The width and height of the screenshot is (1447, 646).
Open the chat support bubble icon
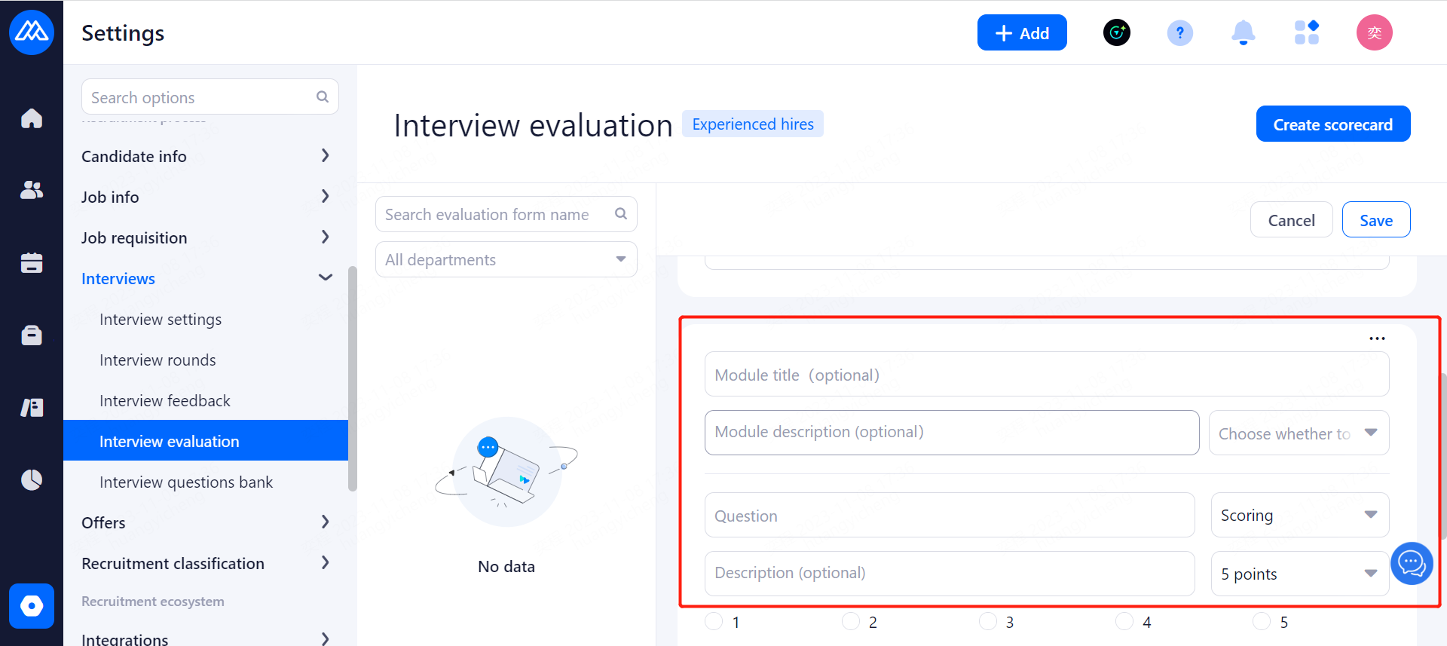(x=1411, y=563)
